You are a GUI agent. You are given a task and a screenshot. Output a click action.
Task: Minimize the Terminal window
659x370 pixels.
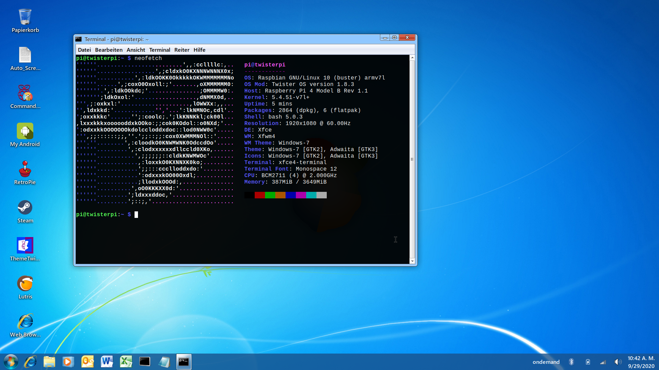coord(385,38)
